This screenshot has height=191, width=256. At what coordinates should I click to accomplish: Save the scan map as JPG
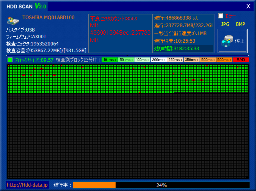click(225, 24)
